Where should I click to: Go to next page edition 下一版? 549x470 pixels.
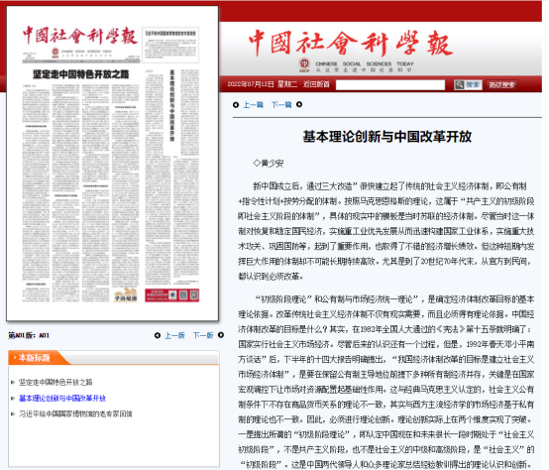[x=203, y=335]
